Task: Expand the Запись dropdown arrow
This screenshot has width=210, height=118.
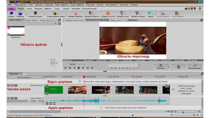Action: pyautogui.click(x=153, y=14)
